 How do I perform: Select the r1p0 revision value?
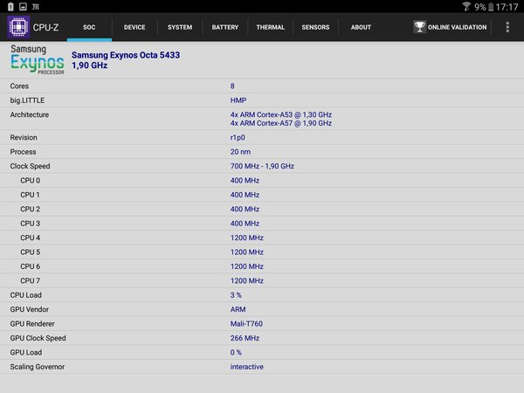[238, 137]
